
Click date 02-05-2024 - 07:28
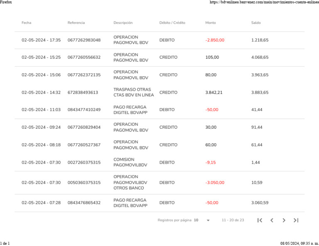(41, 203)
